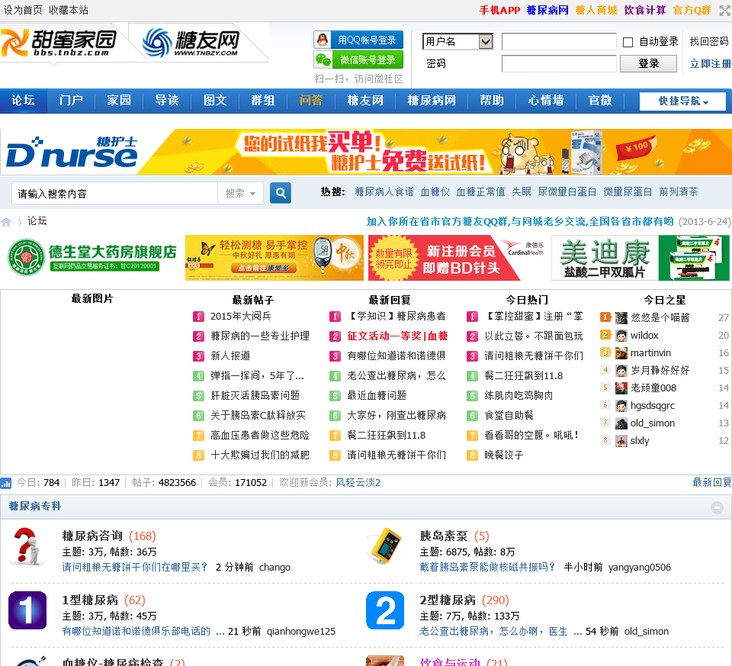Click the 糖友网 logo

click(191, 43)
